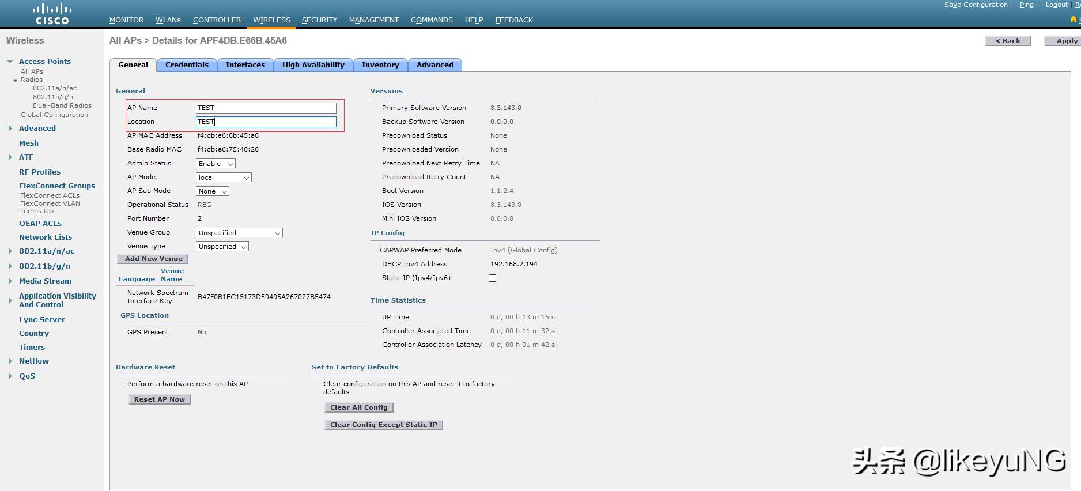This screenshot has height=491, width=1081.
Task: Click into the Location input field
Action: coord(266,122)
